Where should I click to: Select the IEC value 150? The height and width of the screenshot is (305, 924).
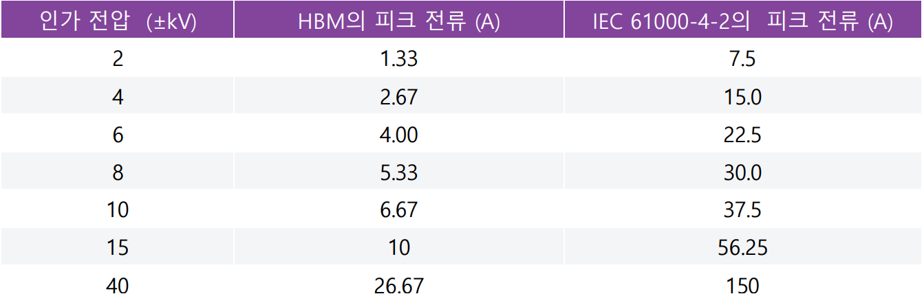tap(743, 285)
